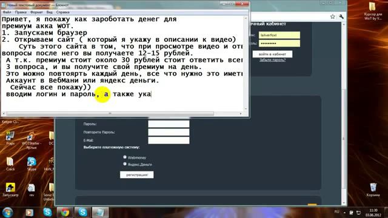Click the 'регистрация!' button
This screenshot has width=388, height=218.
tap(136, 175)
